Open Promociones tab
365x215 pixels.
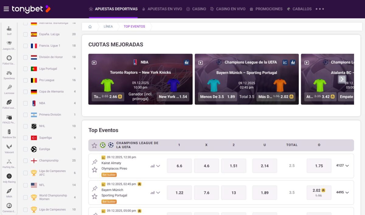coord(266,9)
